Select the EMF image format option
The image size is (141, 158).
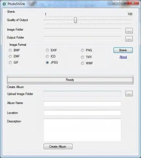pyautogui.click(x=10, y=56)
